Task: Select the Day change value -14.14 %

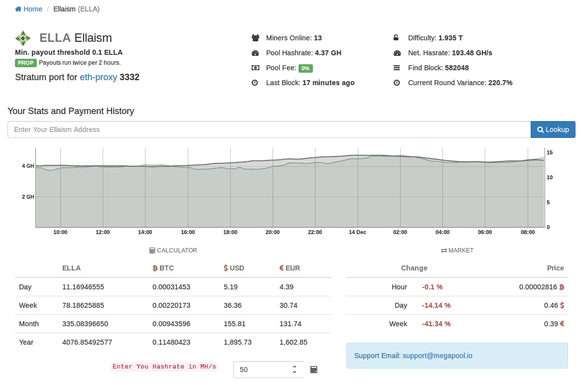Action: tap(436, 305)
